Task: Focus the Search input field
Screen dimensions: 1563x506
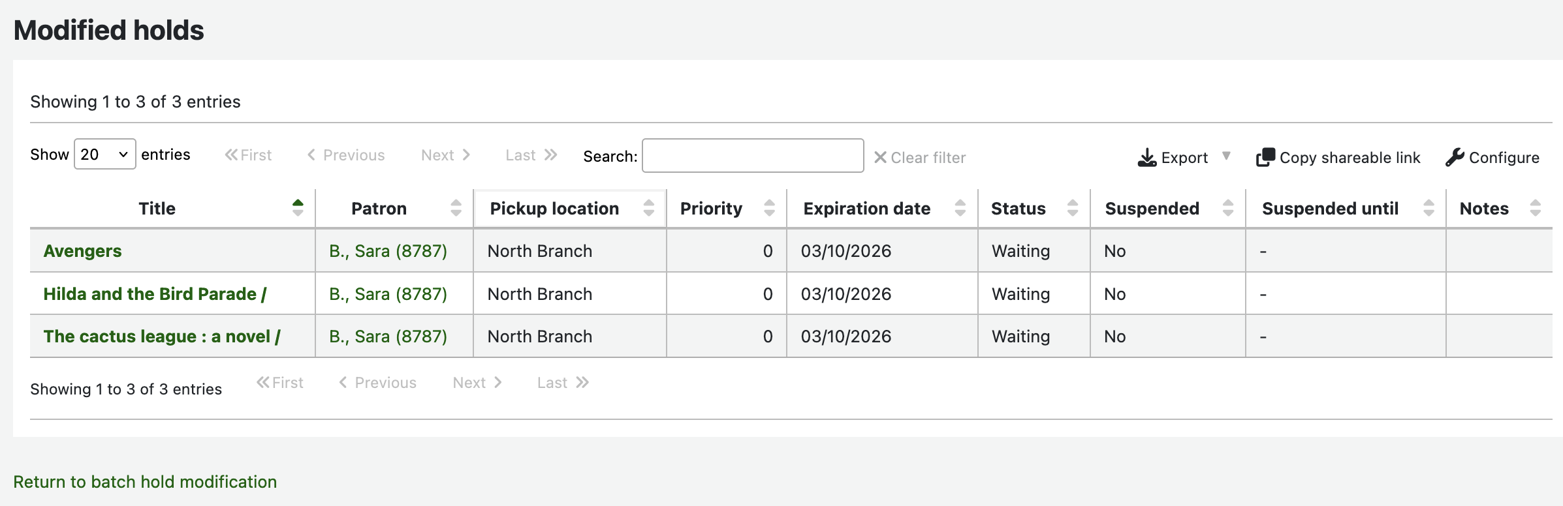Action: coord(752,156)
